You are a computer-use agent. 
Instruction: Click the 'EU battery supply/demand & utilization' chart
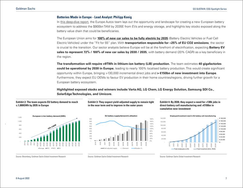[121, 132]
